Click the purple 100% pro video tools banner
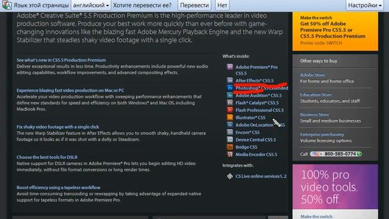 point(335,187)
